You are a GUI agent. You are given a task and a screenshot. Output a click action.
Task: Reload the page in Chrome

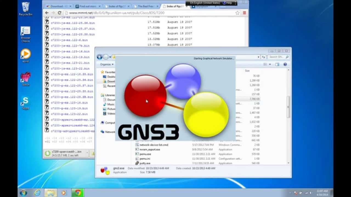click(x=60, y=13)
